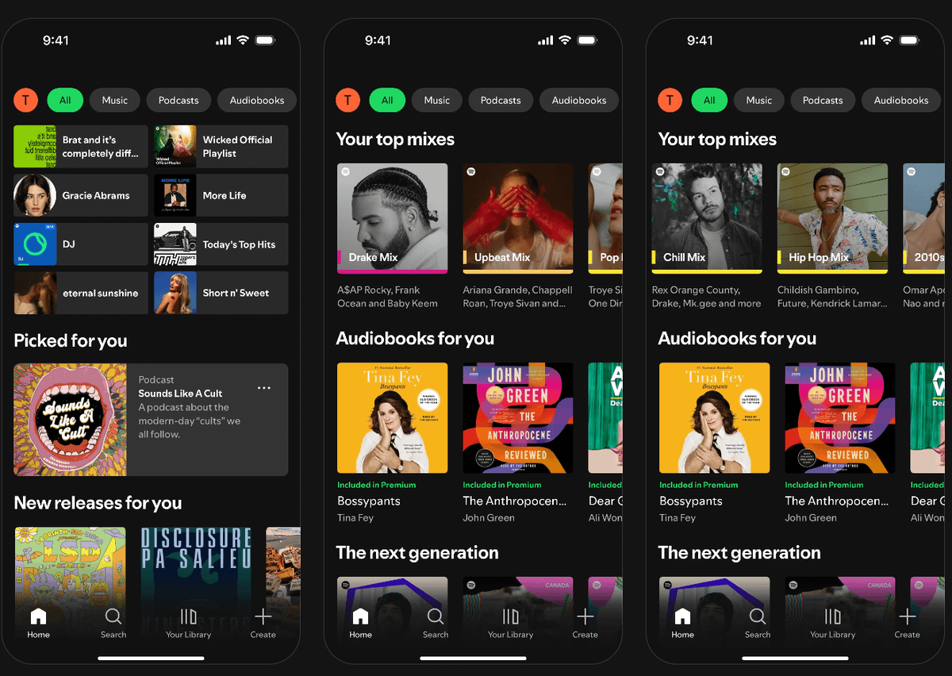Viewport: 952px width, 676px height.
Task: Select Podcasts filter chip in right phone
Action: tap(823, 100)
